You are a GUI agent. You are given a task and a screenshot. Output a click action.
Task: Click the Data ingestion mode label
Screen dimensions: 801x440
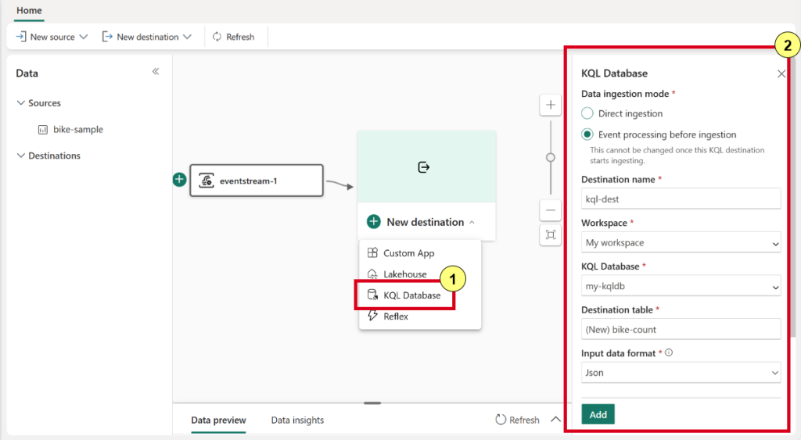pyautogui.click(x=625, y=94)
